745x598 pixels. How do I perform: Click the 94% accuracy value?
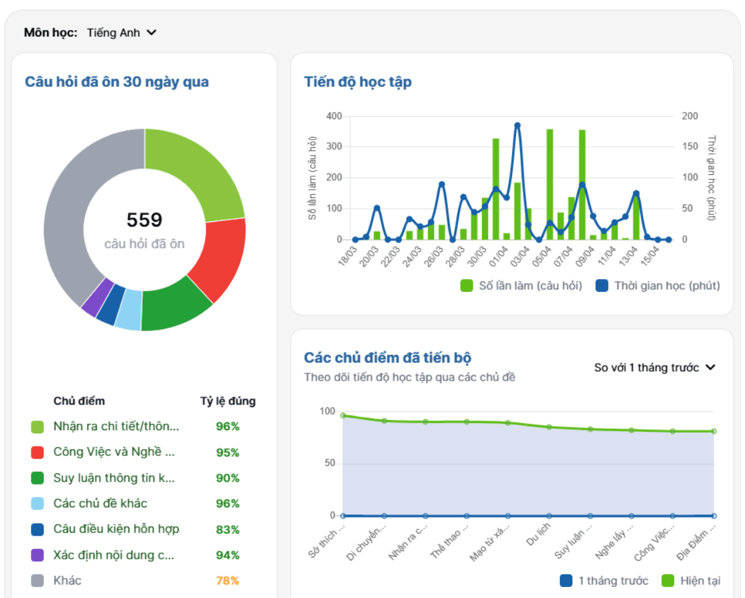tap(228, 555)
